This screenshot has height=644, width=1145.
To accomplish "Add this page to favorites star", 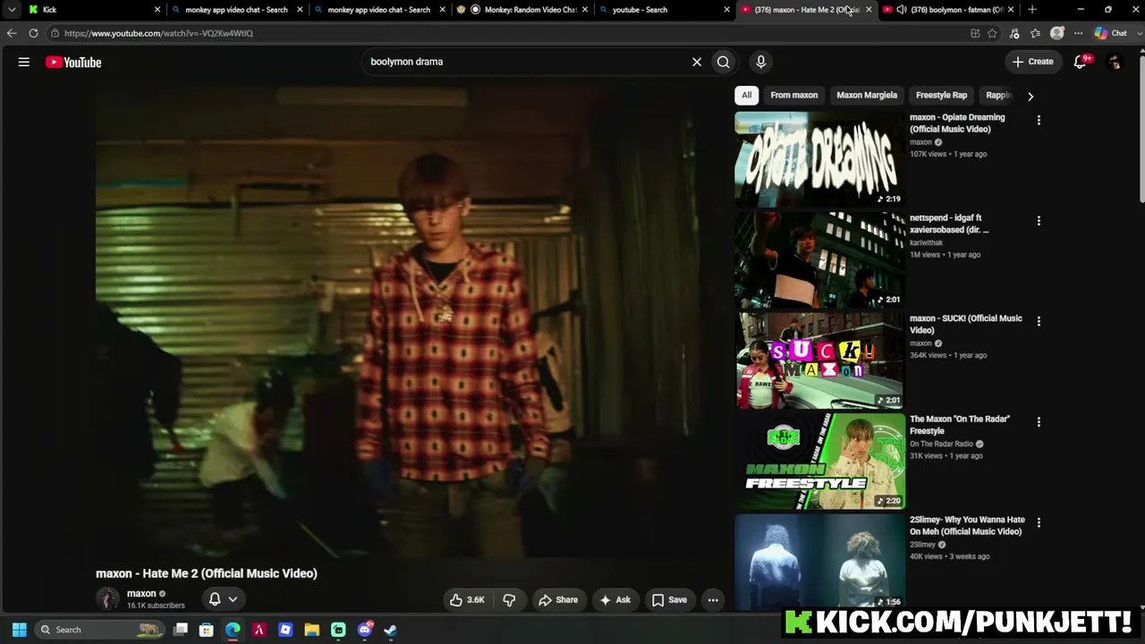I will [x=992, y=33].
